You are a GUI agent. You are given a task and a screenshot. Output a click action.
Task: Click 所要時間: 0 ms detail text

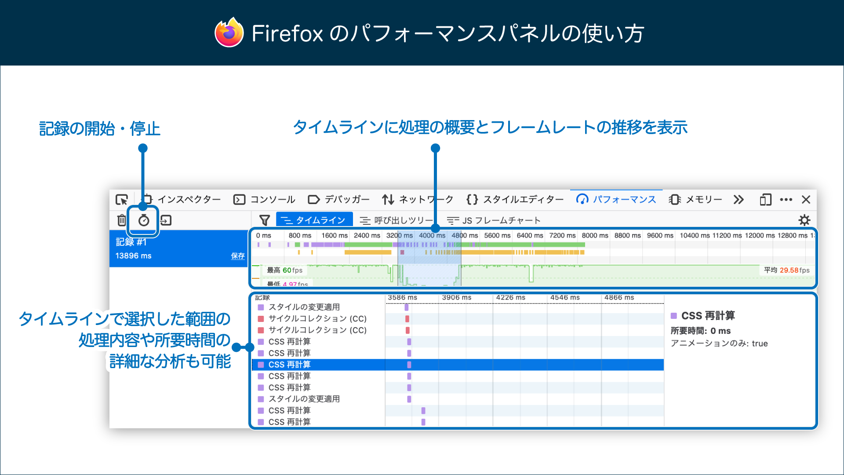coord(701,331)
